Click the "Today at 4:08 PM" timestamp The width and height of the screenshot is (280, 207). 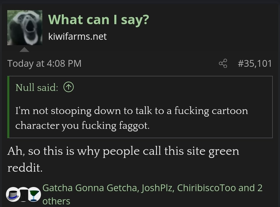tap(44, 63)
